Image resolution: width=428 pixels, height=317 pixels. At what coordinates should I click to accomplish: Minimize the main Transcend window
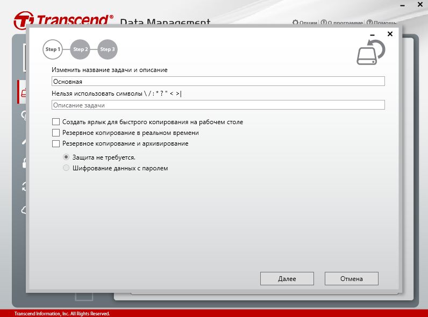coord(402,5)
